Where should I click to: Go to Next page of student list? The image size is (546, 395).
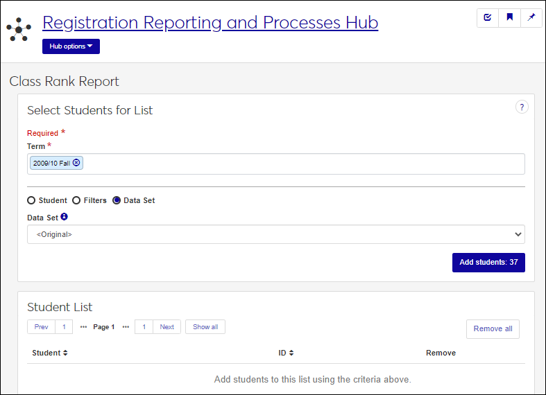pos(167,327)
